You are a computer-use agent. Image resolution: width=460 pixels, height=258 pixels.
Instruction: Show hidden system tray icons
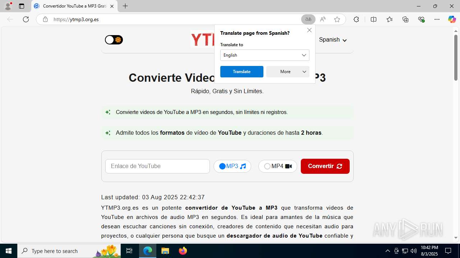(387, 251)
